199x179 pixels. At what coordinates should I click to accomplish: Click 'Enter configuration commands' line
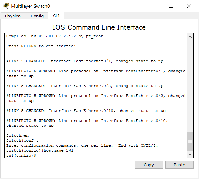coord(82,145)
